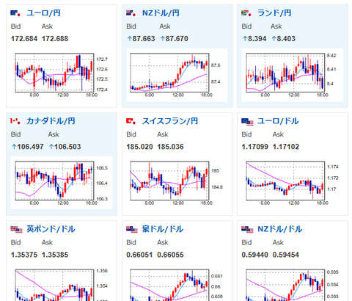Image resolution: width=352 pixels, height=301 pixels.
Task: Open the ユーロ/ドル pair link
Action: (278, 121)
